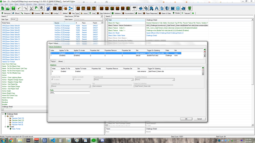Remove selected Texture Declarations entry with red minus
This screenshot has width=255, height=143.
pyautogui.click(x=204, y=52)
